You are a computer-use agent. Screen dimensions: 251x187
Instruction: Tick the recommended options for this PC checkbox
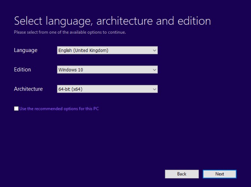tap(16, 109)
